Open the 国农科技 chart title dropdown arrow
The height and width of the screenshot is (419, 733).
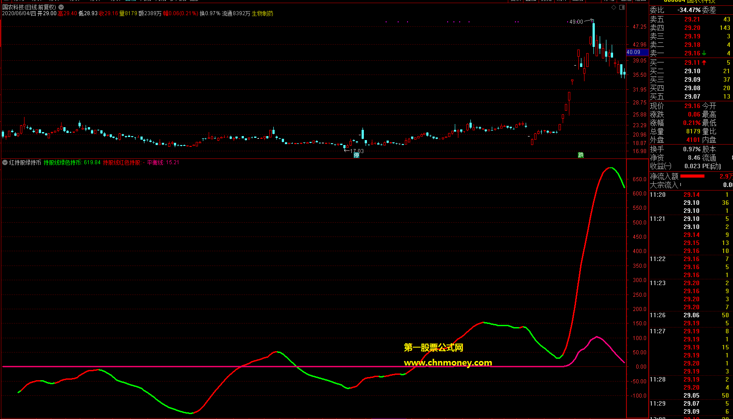[x=61, y=7]
